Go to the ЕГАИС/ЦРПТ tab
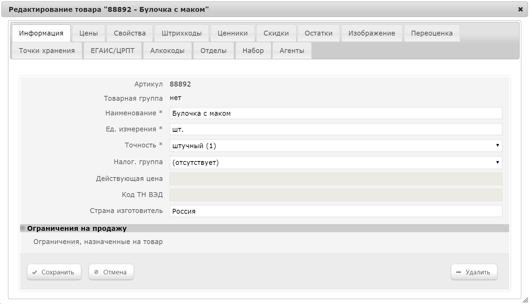 coord(112,51)
